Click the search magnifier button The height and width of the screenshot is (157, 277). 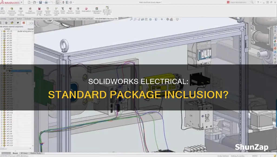tap(252, 2)
